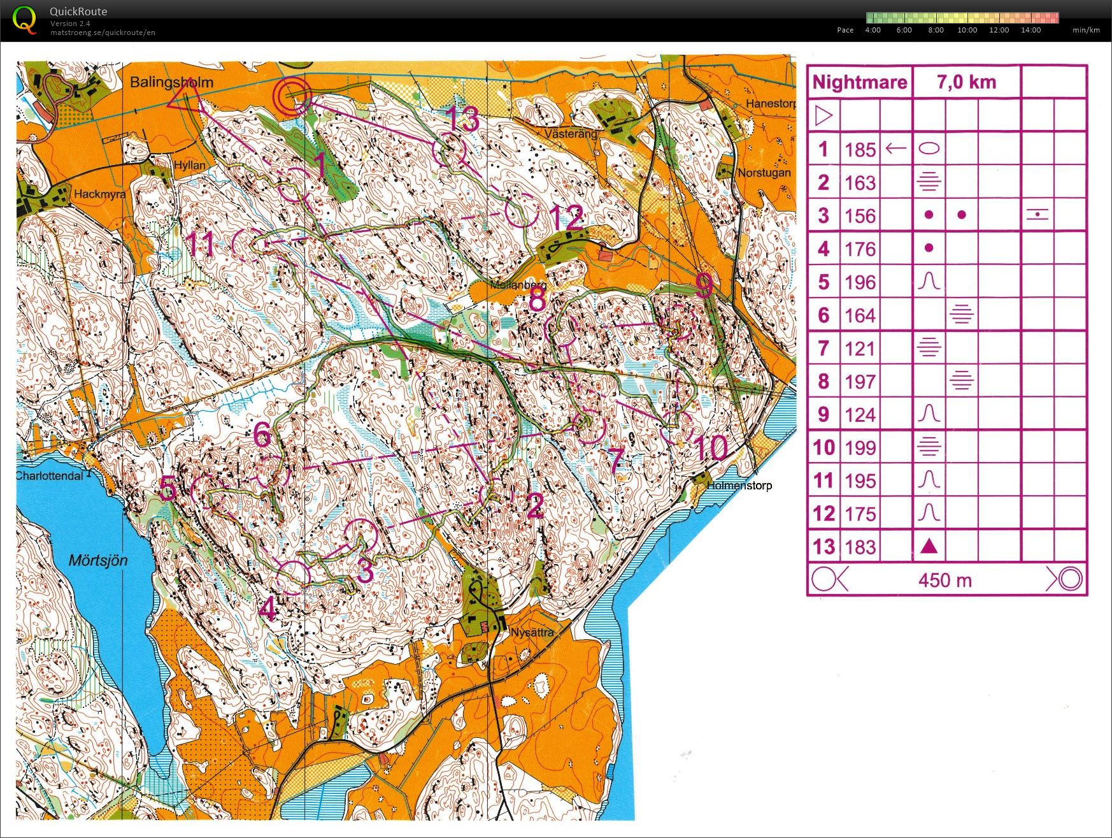Click the QuickRoute title text
Screen dimensions: 1112x838
pos(78,11)
